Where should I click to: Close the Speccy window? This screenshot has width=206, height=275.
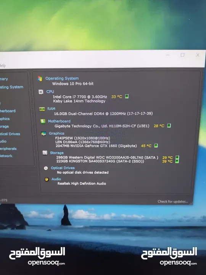pyautogui.click(x=198, y=55)
